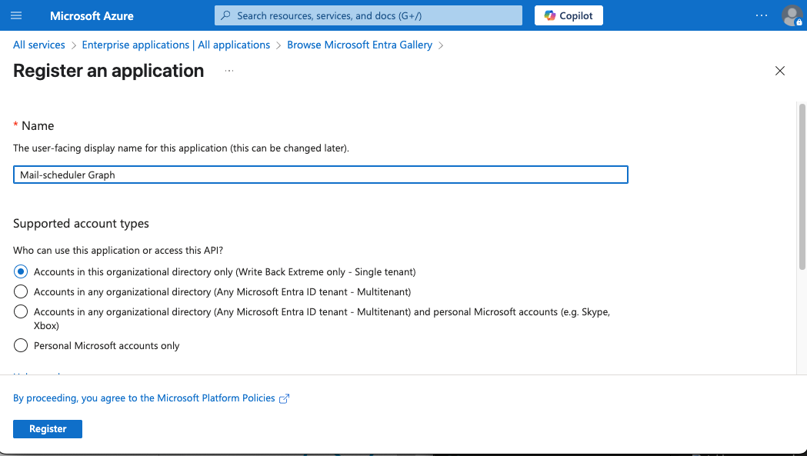
Task: Choose Multitenant and personal Microsoft accounts option
Action: point(21,311)
